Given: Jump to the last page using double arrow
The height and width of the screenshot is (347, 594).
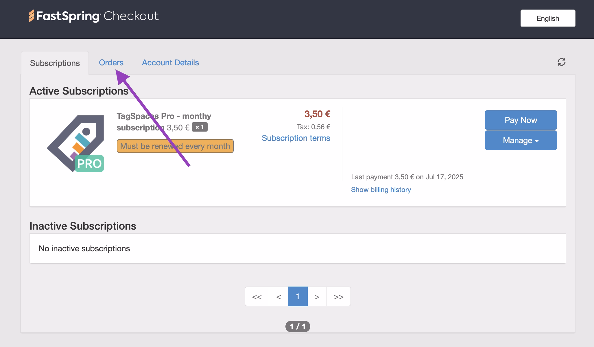Looking at the screenshot, I should [x=338, y=296].
